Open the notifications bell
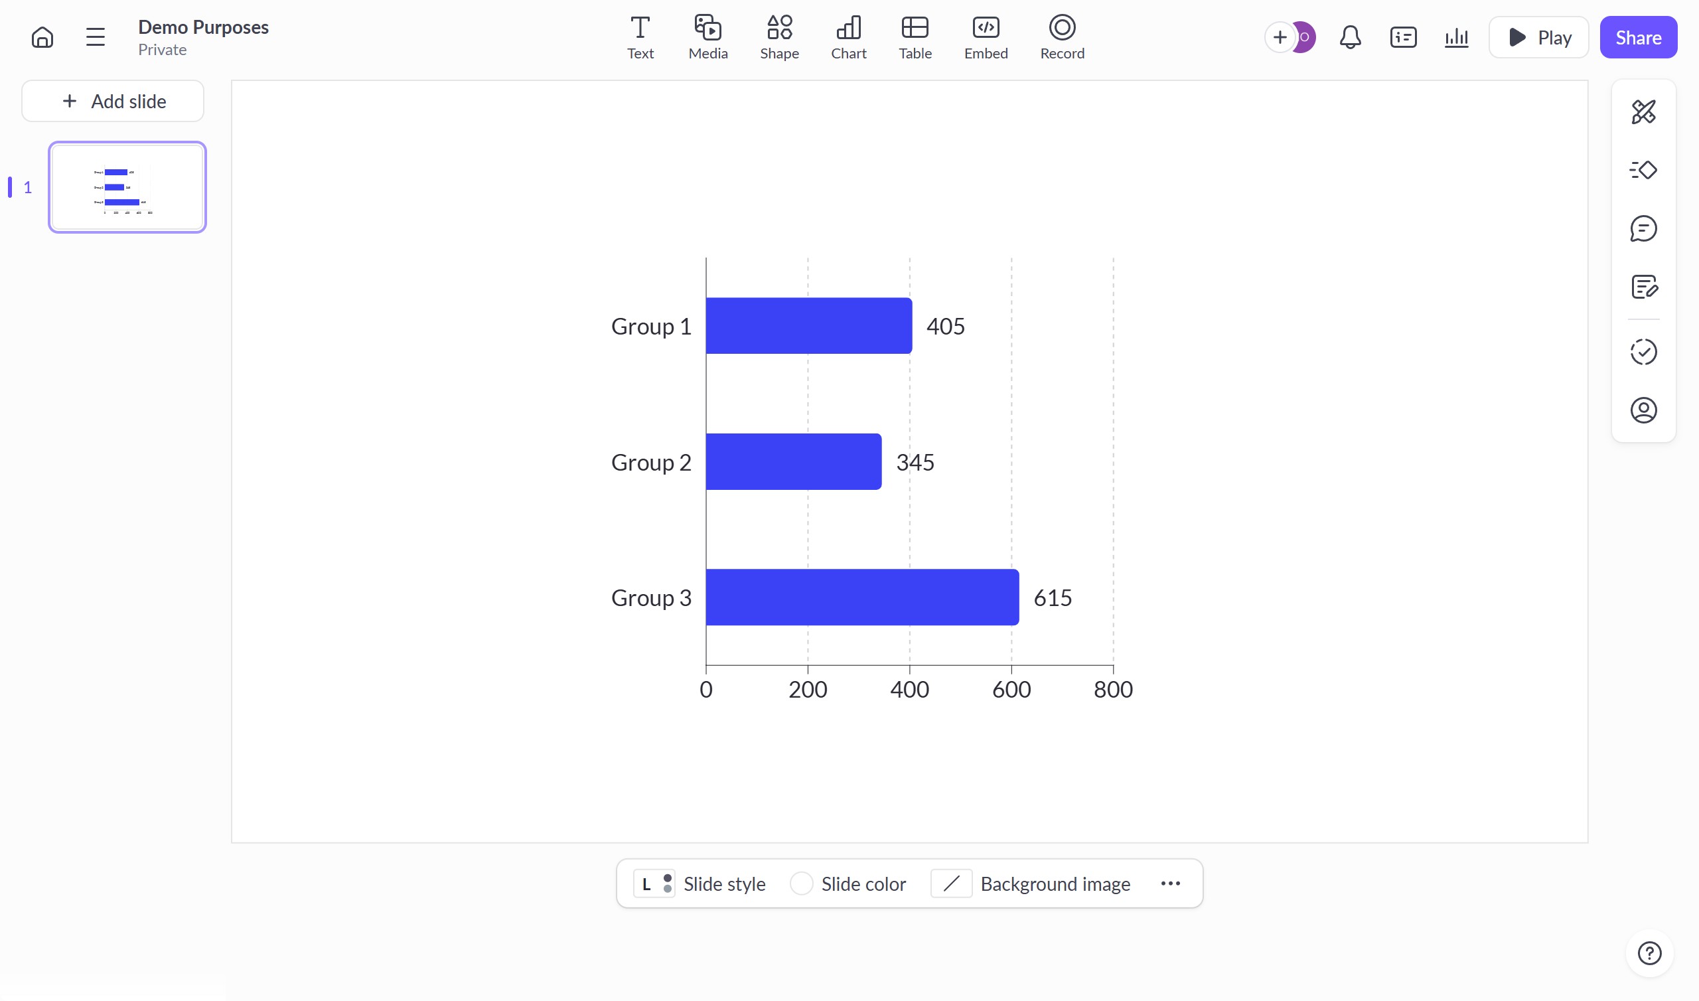 [1350, 38]
